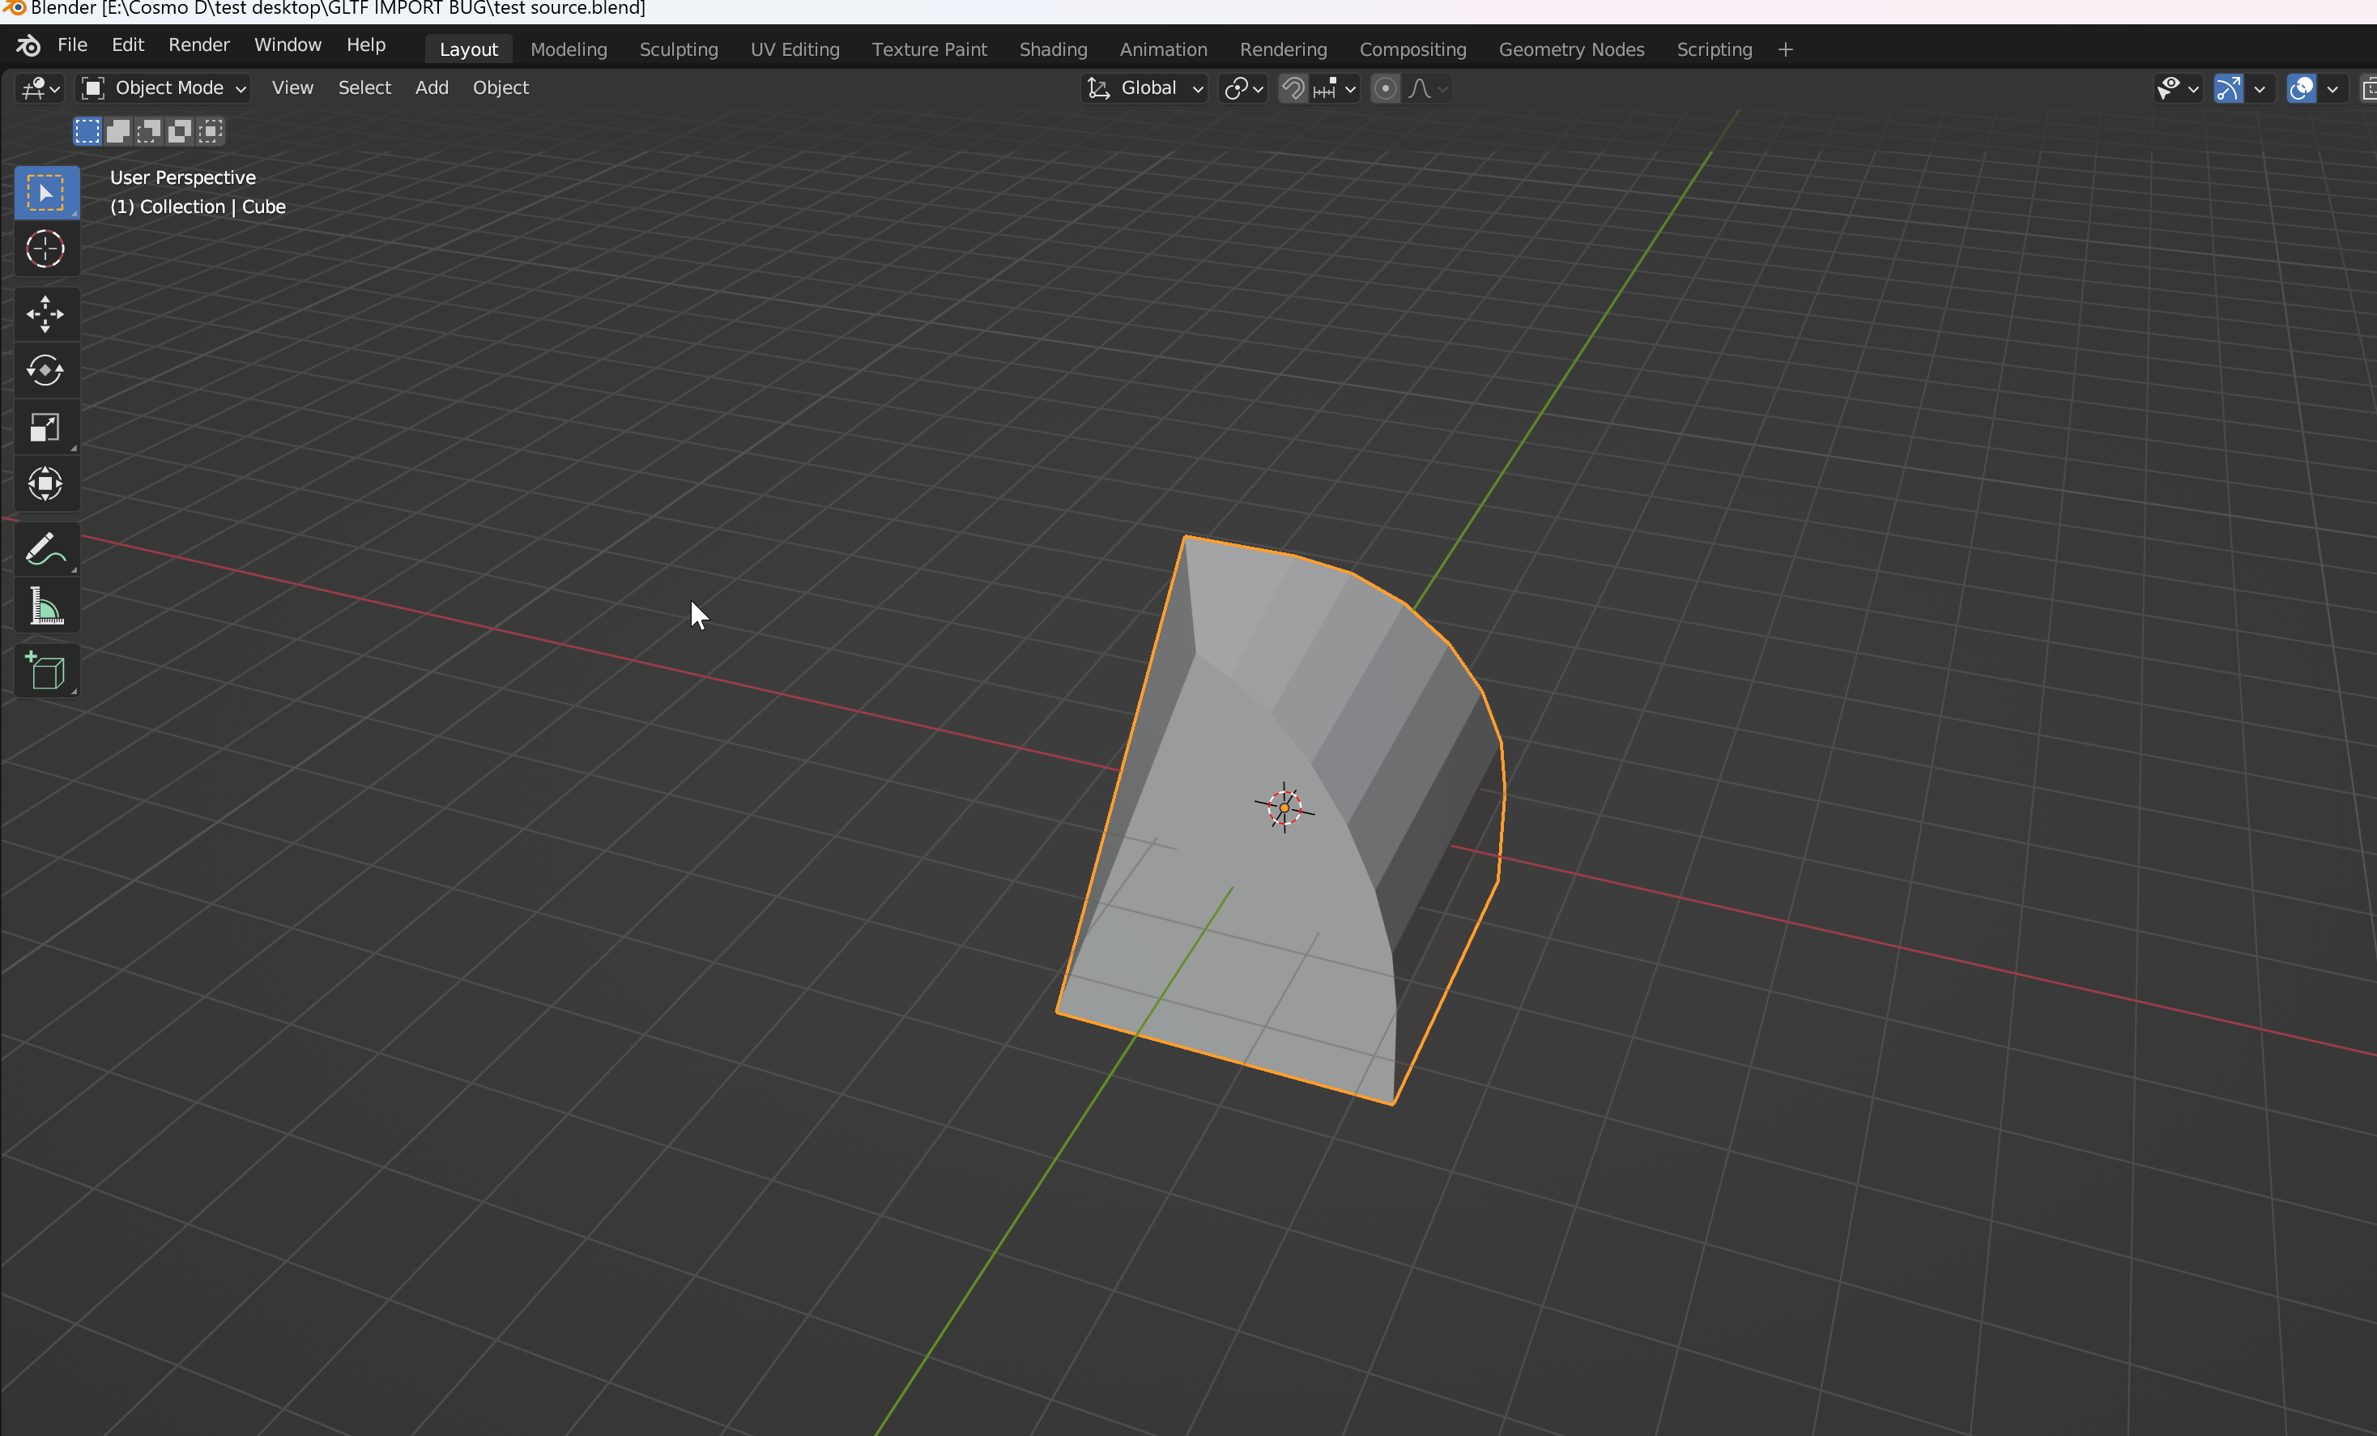
Task: Pick the Measure tool
Action: coord(45,605)
